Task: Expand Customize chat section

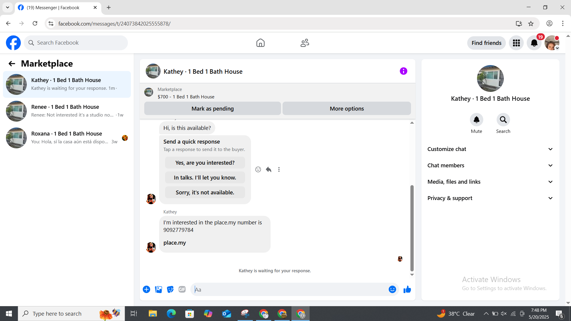Action: tap(490, 149)
